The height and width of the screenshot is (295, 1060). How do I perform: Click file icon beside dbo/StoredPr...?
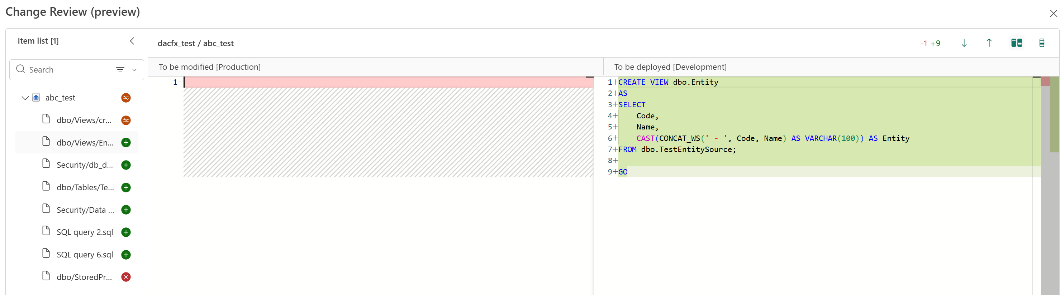click(46, 276)
